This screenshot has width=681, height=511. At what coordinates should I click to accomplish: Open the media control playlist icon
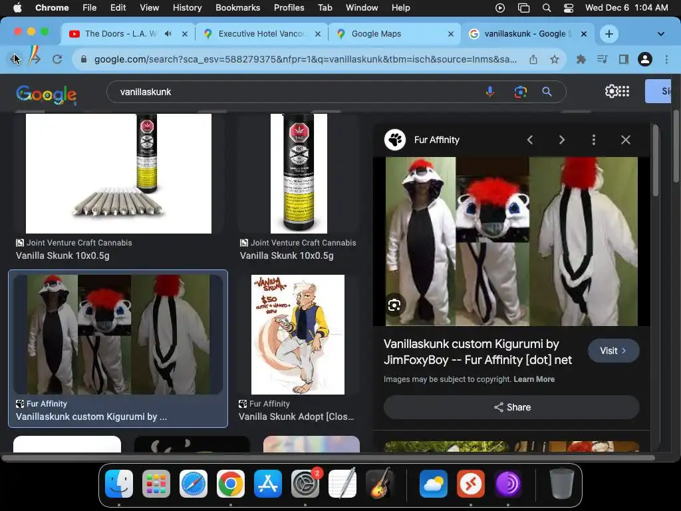tap(602, 59)
